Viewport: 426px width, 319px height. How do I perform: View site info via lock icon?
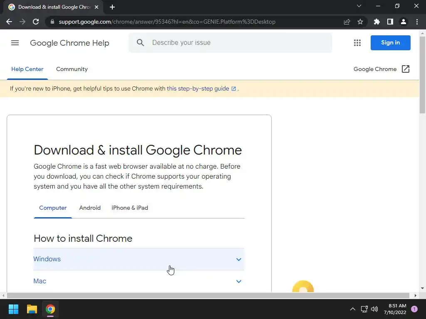(x=52, y=22)
